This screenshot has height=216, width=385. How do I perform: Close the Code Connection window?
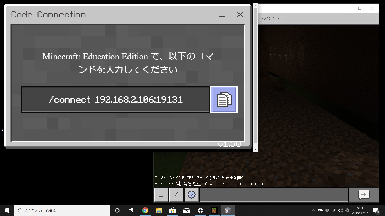coord(240,15)
